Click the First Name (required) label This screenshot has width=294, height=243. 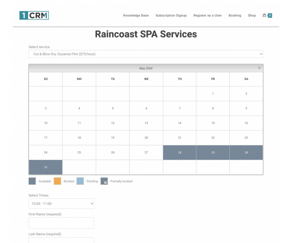pos(45,214)
